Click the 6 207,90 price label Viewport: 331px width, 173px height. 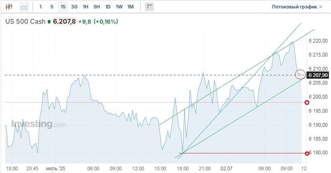[x=318, y=75]
